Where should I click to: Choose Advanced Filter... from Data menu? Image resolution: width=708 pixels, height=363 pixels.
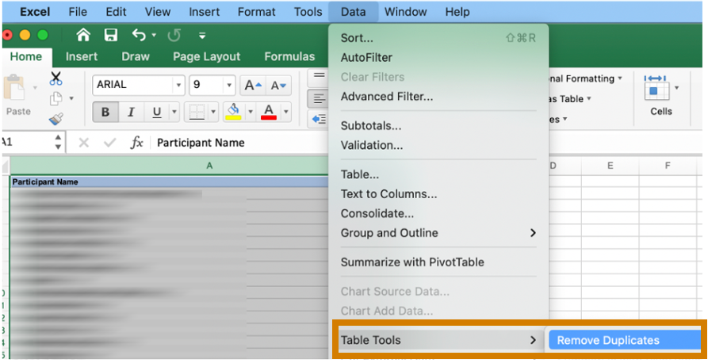(438, 96)
